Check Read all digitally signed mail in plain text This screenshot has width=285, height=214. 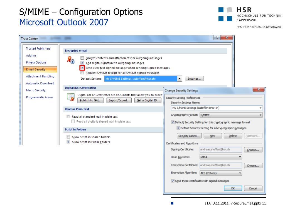73,121
